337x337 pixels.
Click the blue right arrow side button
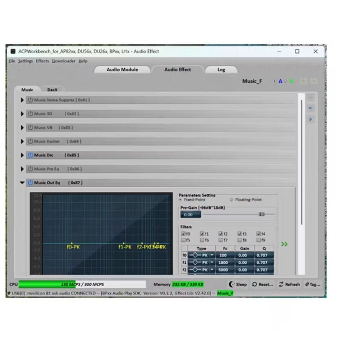pyautogui.click(x=310, y=119)
